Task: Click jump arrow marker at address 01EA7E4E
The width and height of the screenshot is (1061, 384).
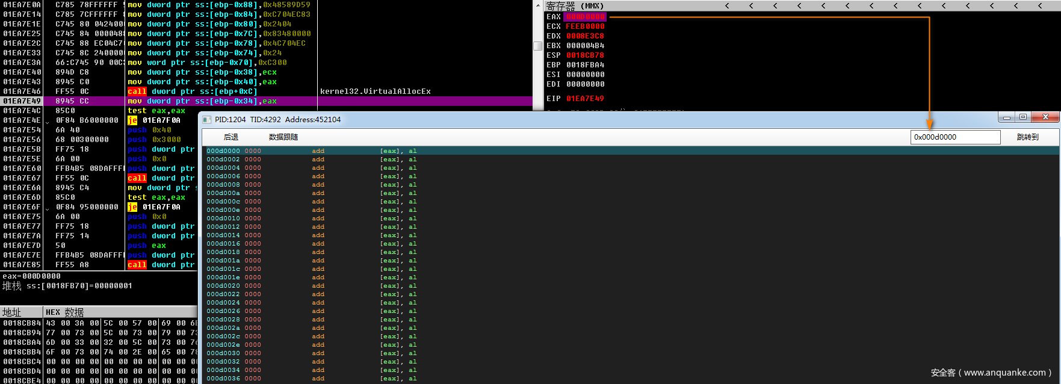Action: pyautogui.click(x=48, y=121)
